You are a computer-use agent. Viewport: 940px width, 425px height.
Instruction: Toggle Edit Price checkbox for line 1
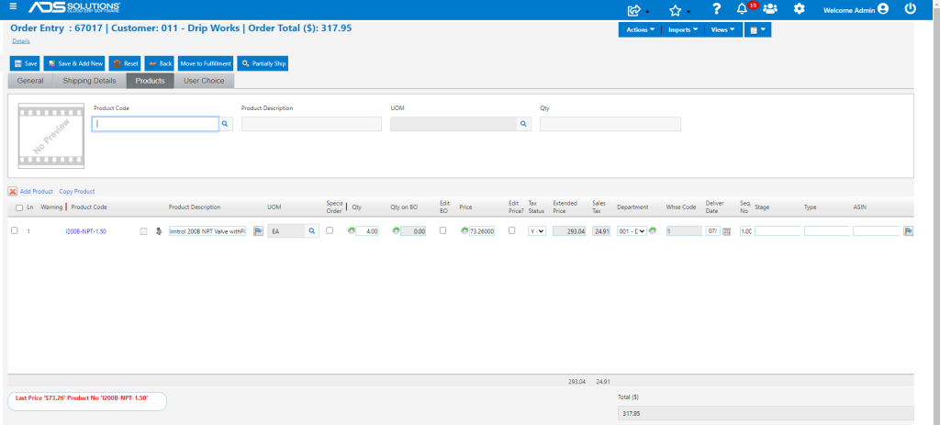pos(512,230)
